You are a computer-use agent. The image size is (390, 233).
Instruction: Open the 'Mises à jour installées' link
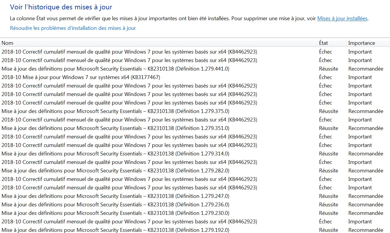coord(342,18)
